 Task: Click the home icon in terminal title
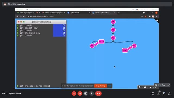tap(33, 22)
